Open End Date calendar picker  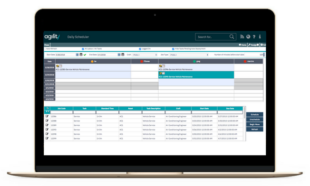(123, 55)
